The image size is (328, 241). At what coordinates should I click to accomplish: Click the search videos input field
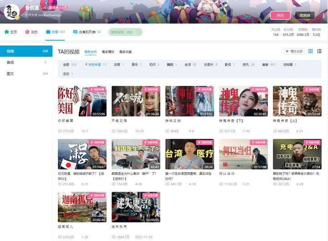[125, 32]
